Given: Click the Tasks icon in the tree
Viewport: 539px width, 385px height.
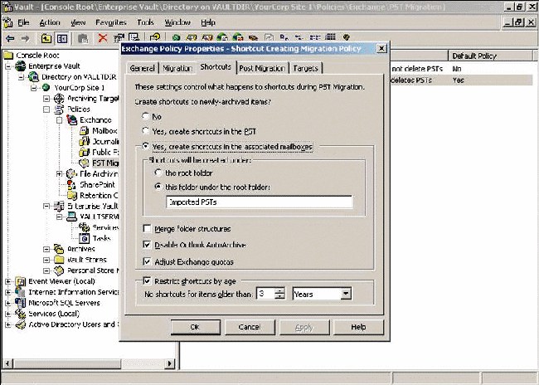Looking at the screenshot, I should coord(84,237).
